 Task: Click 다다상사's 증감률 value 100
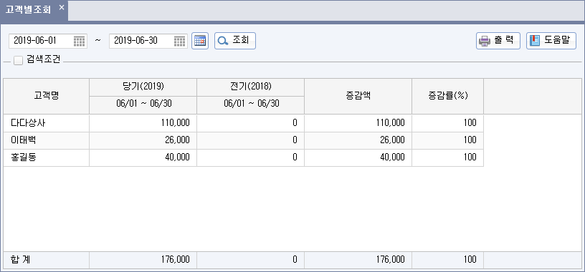coord(470,123)
